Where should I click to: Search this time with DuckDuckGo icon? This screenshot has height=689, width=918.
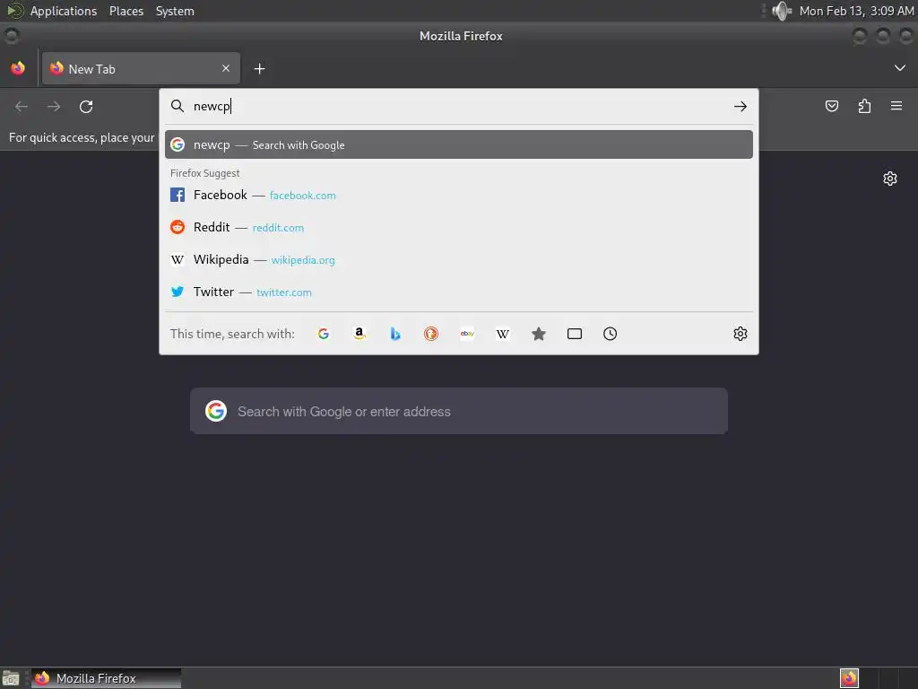[x=431, y=334]
